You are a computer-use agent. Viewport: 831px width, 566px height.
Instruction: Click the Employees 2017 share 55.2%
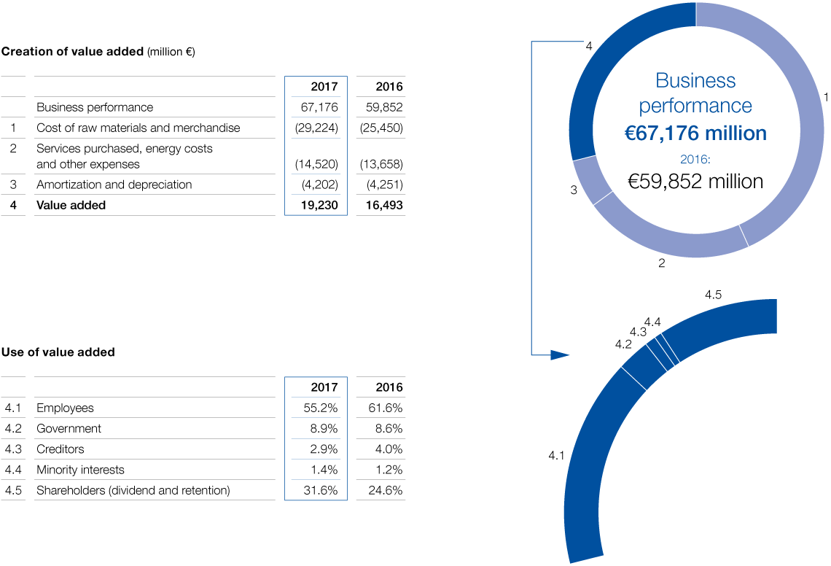pyautogui.click(x=321, y=408)
